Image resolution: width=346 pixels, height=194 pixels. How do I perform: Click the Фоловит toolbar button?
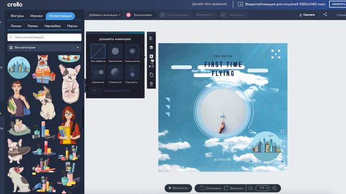click(x=232, y=15)
